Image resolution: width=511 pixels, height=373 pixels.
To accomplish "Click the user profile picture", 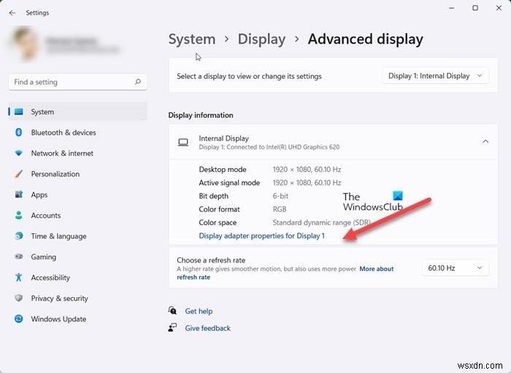I will coord(24,43).
